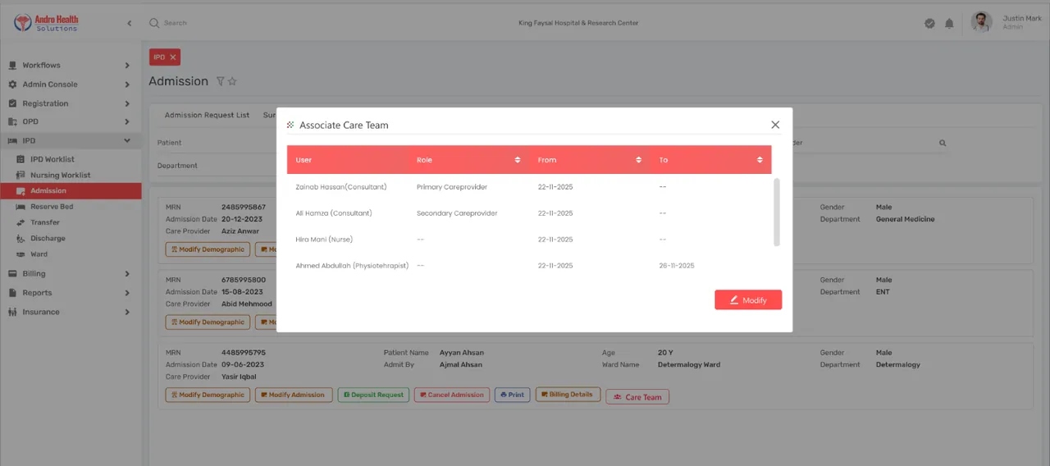Image resolution: width=1050 pixels, height=466 pixels.
Task: Click the search icon in filter row
Action: [x=943, y=143]
